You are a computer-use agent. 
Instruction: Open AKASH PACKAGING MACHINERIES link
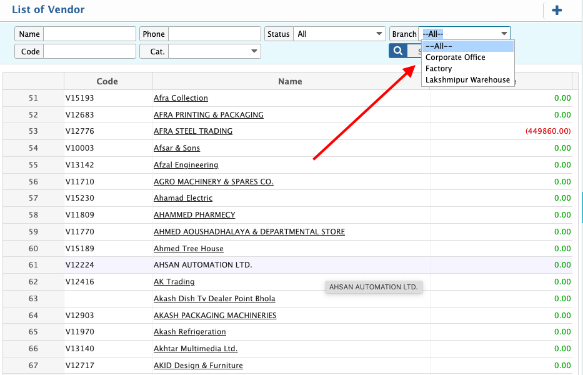click(215, 316)
